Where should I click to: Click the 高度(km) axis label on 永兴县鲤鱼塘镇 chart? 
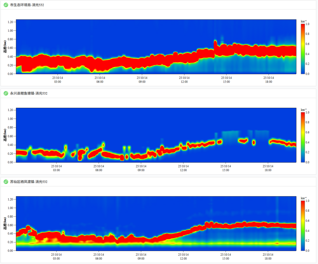(5, 135)
